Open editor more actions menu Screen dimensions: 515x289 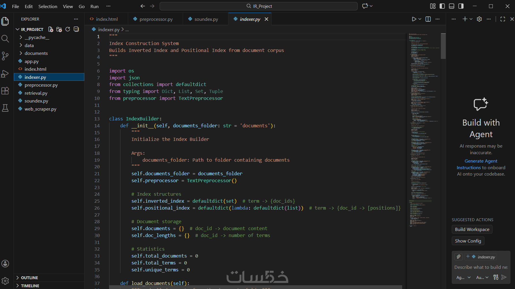pyautogui.click(x=438, y=19)
